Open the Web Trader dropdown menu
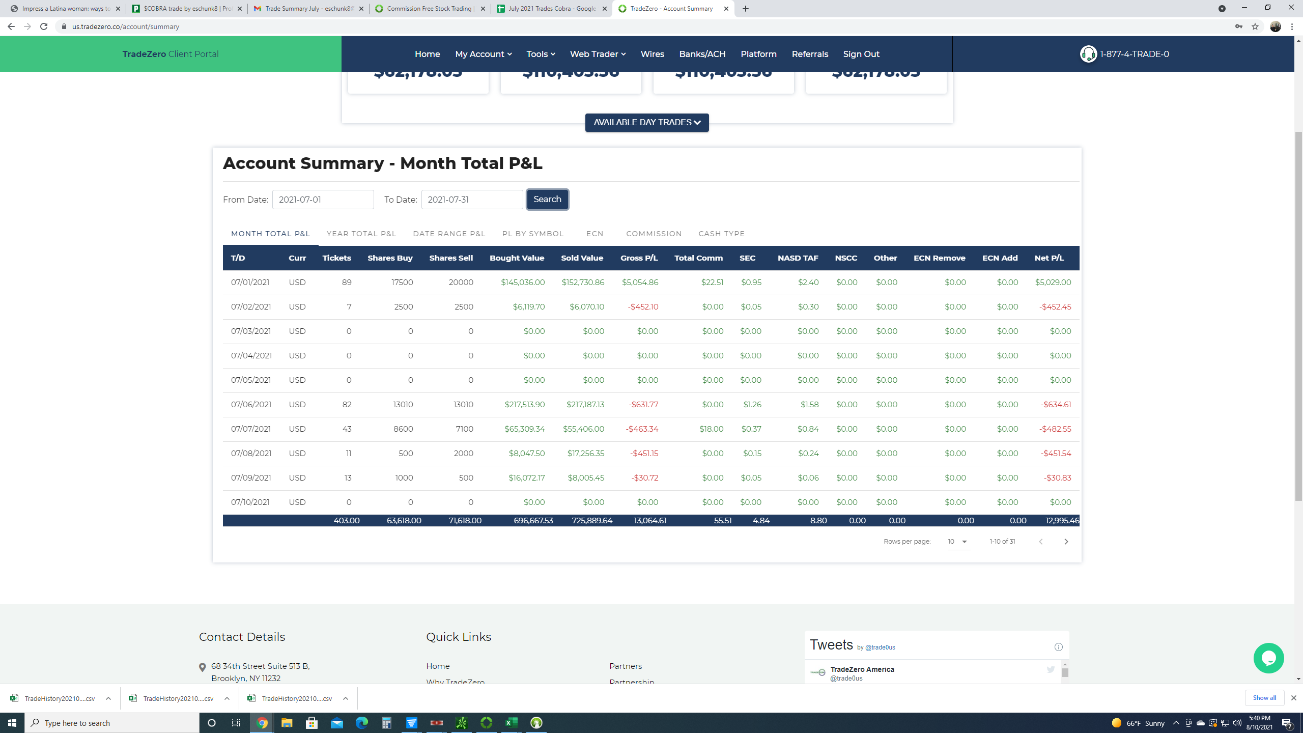This screenshot has width=1303, height=733. (x=598, y=54)
